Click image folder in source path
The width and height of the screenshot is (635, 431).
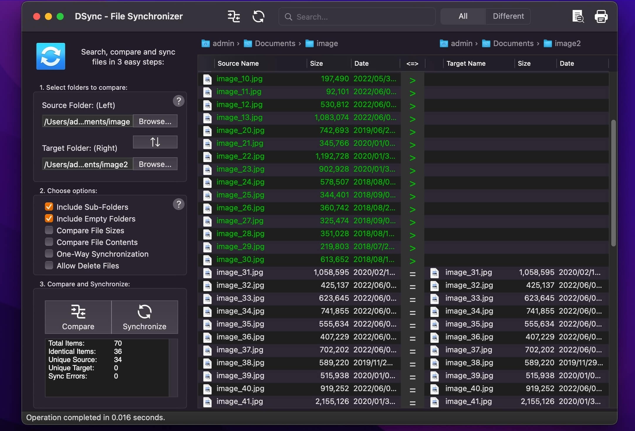[322, 43]
